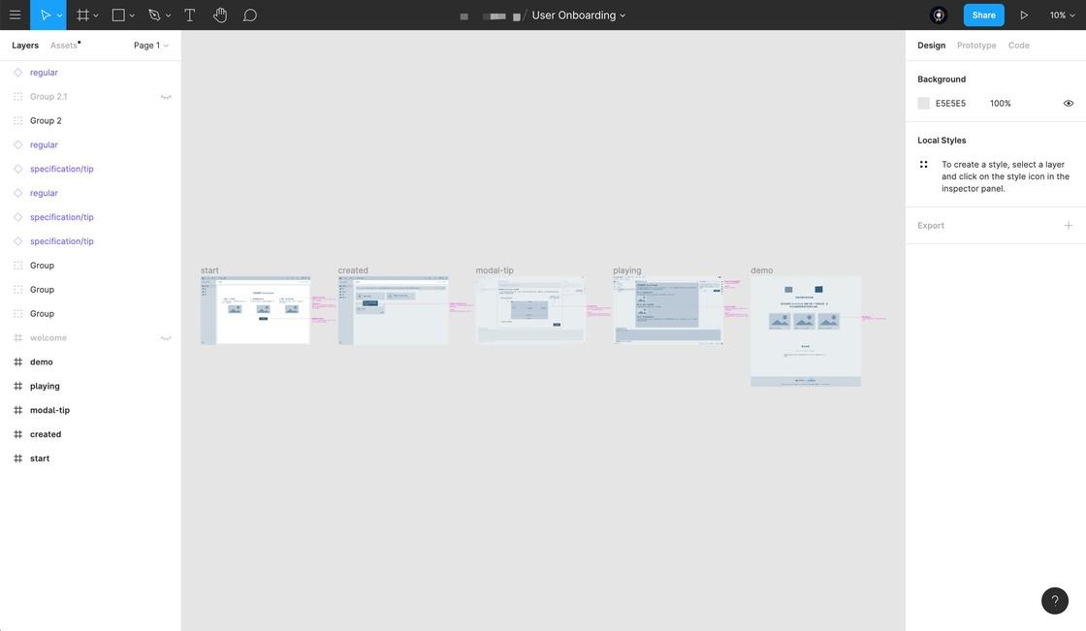Viewport: 1086px width, 631px height.
Task: Click the canvas label 'playing'
Action: 626,270
